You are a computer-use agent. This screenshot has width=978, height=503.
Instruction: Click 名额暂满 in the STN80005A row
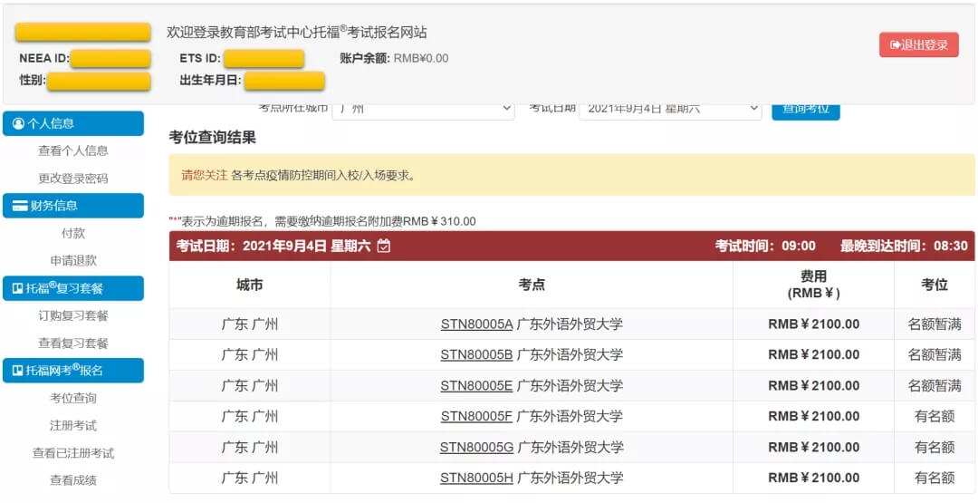935,324
